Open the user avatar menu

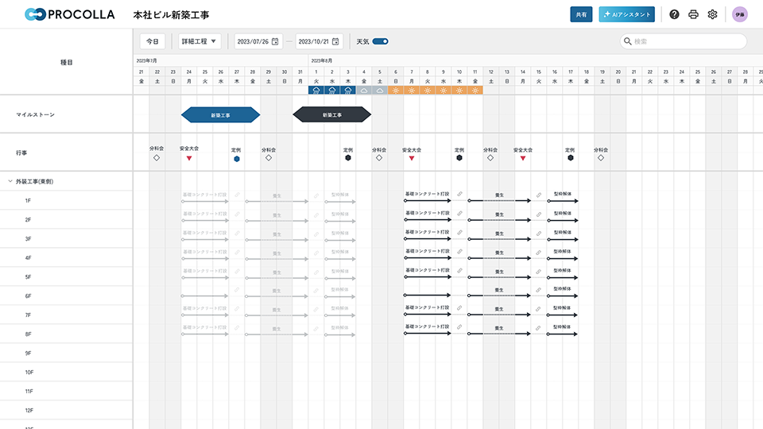[x=740, y=14]
